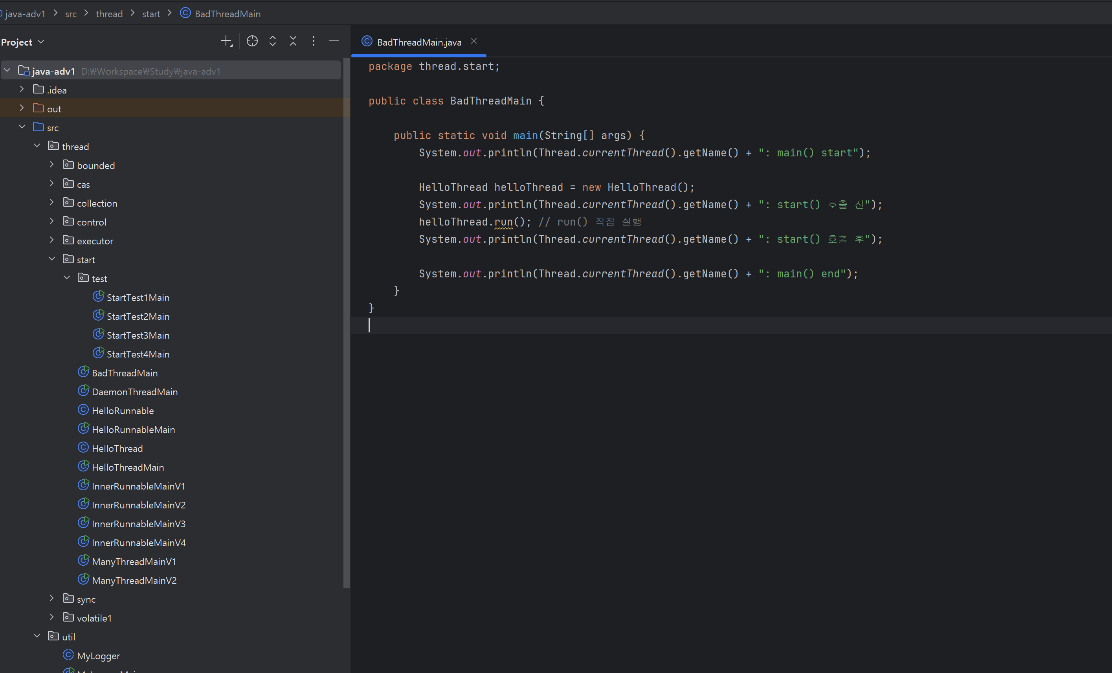
Task: Select HelloRunnable class icon in tree
Action: point(83,410)
